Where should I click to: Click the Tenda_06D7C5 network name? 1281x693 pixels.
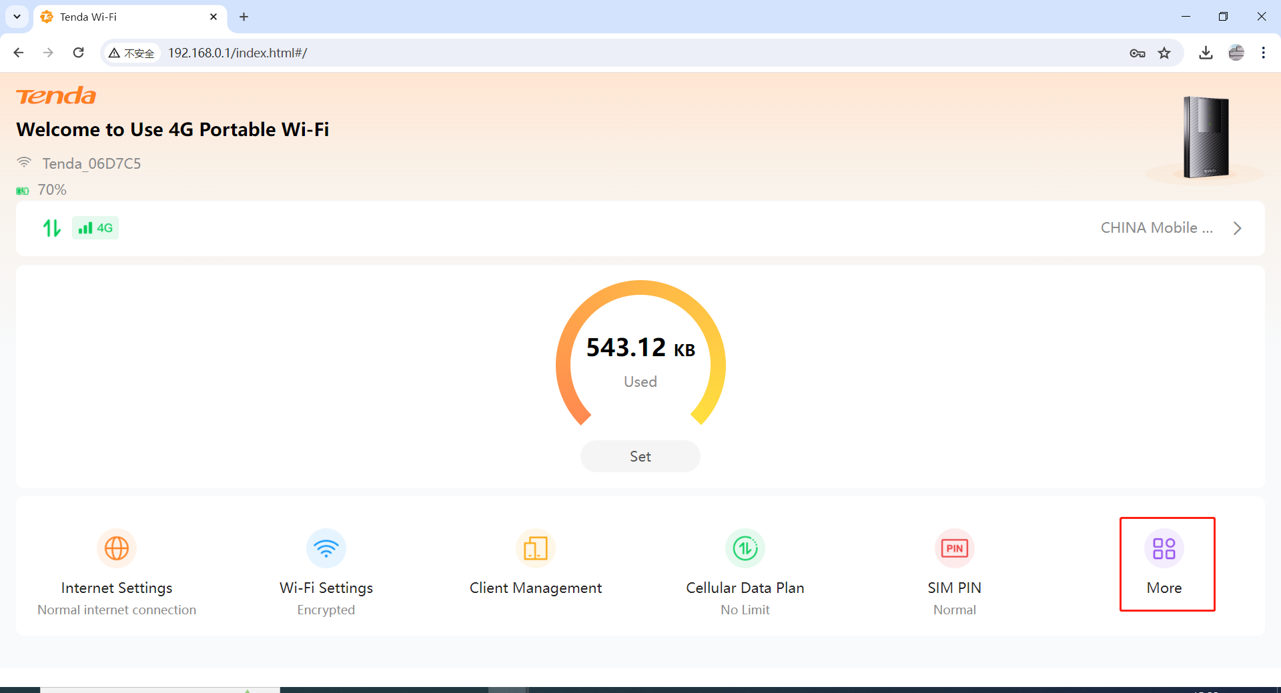click(x=91, y=163)
